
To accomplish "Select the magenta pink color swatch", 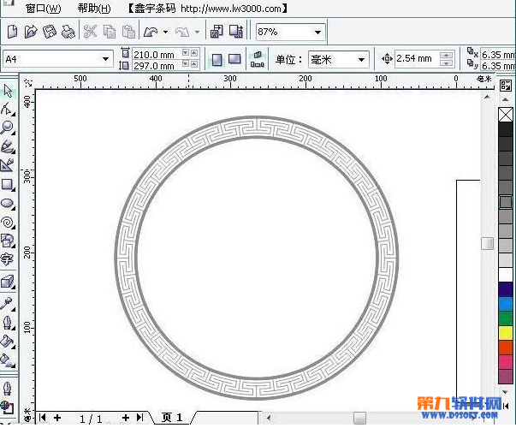I will pyautogui.click(x=506, y=362).
